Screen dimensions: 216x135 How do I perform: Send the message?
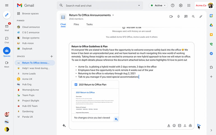click(x=199, y=125)
